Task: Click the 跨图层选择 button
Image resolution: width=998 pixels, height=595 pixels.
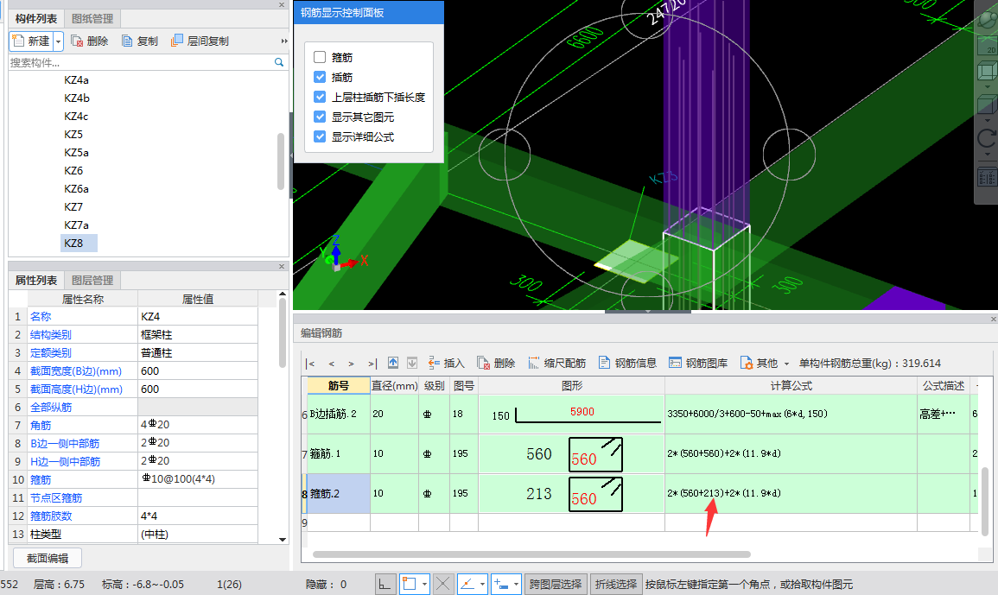Action: coord(555,584)
